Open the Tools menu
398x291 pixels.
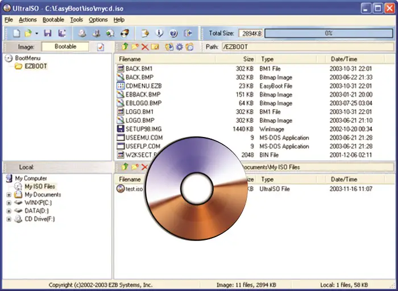pos(76,20)
